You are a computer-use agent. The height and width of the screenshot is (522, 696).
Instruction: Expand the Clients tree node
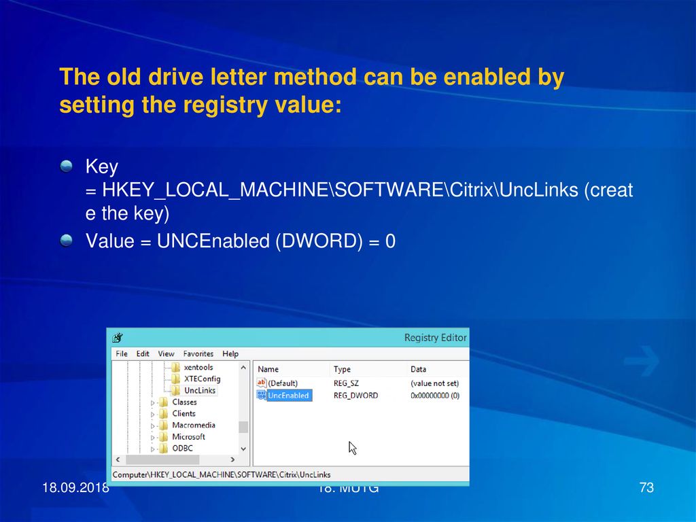coord(153,415)
